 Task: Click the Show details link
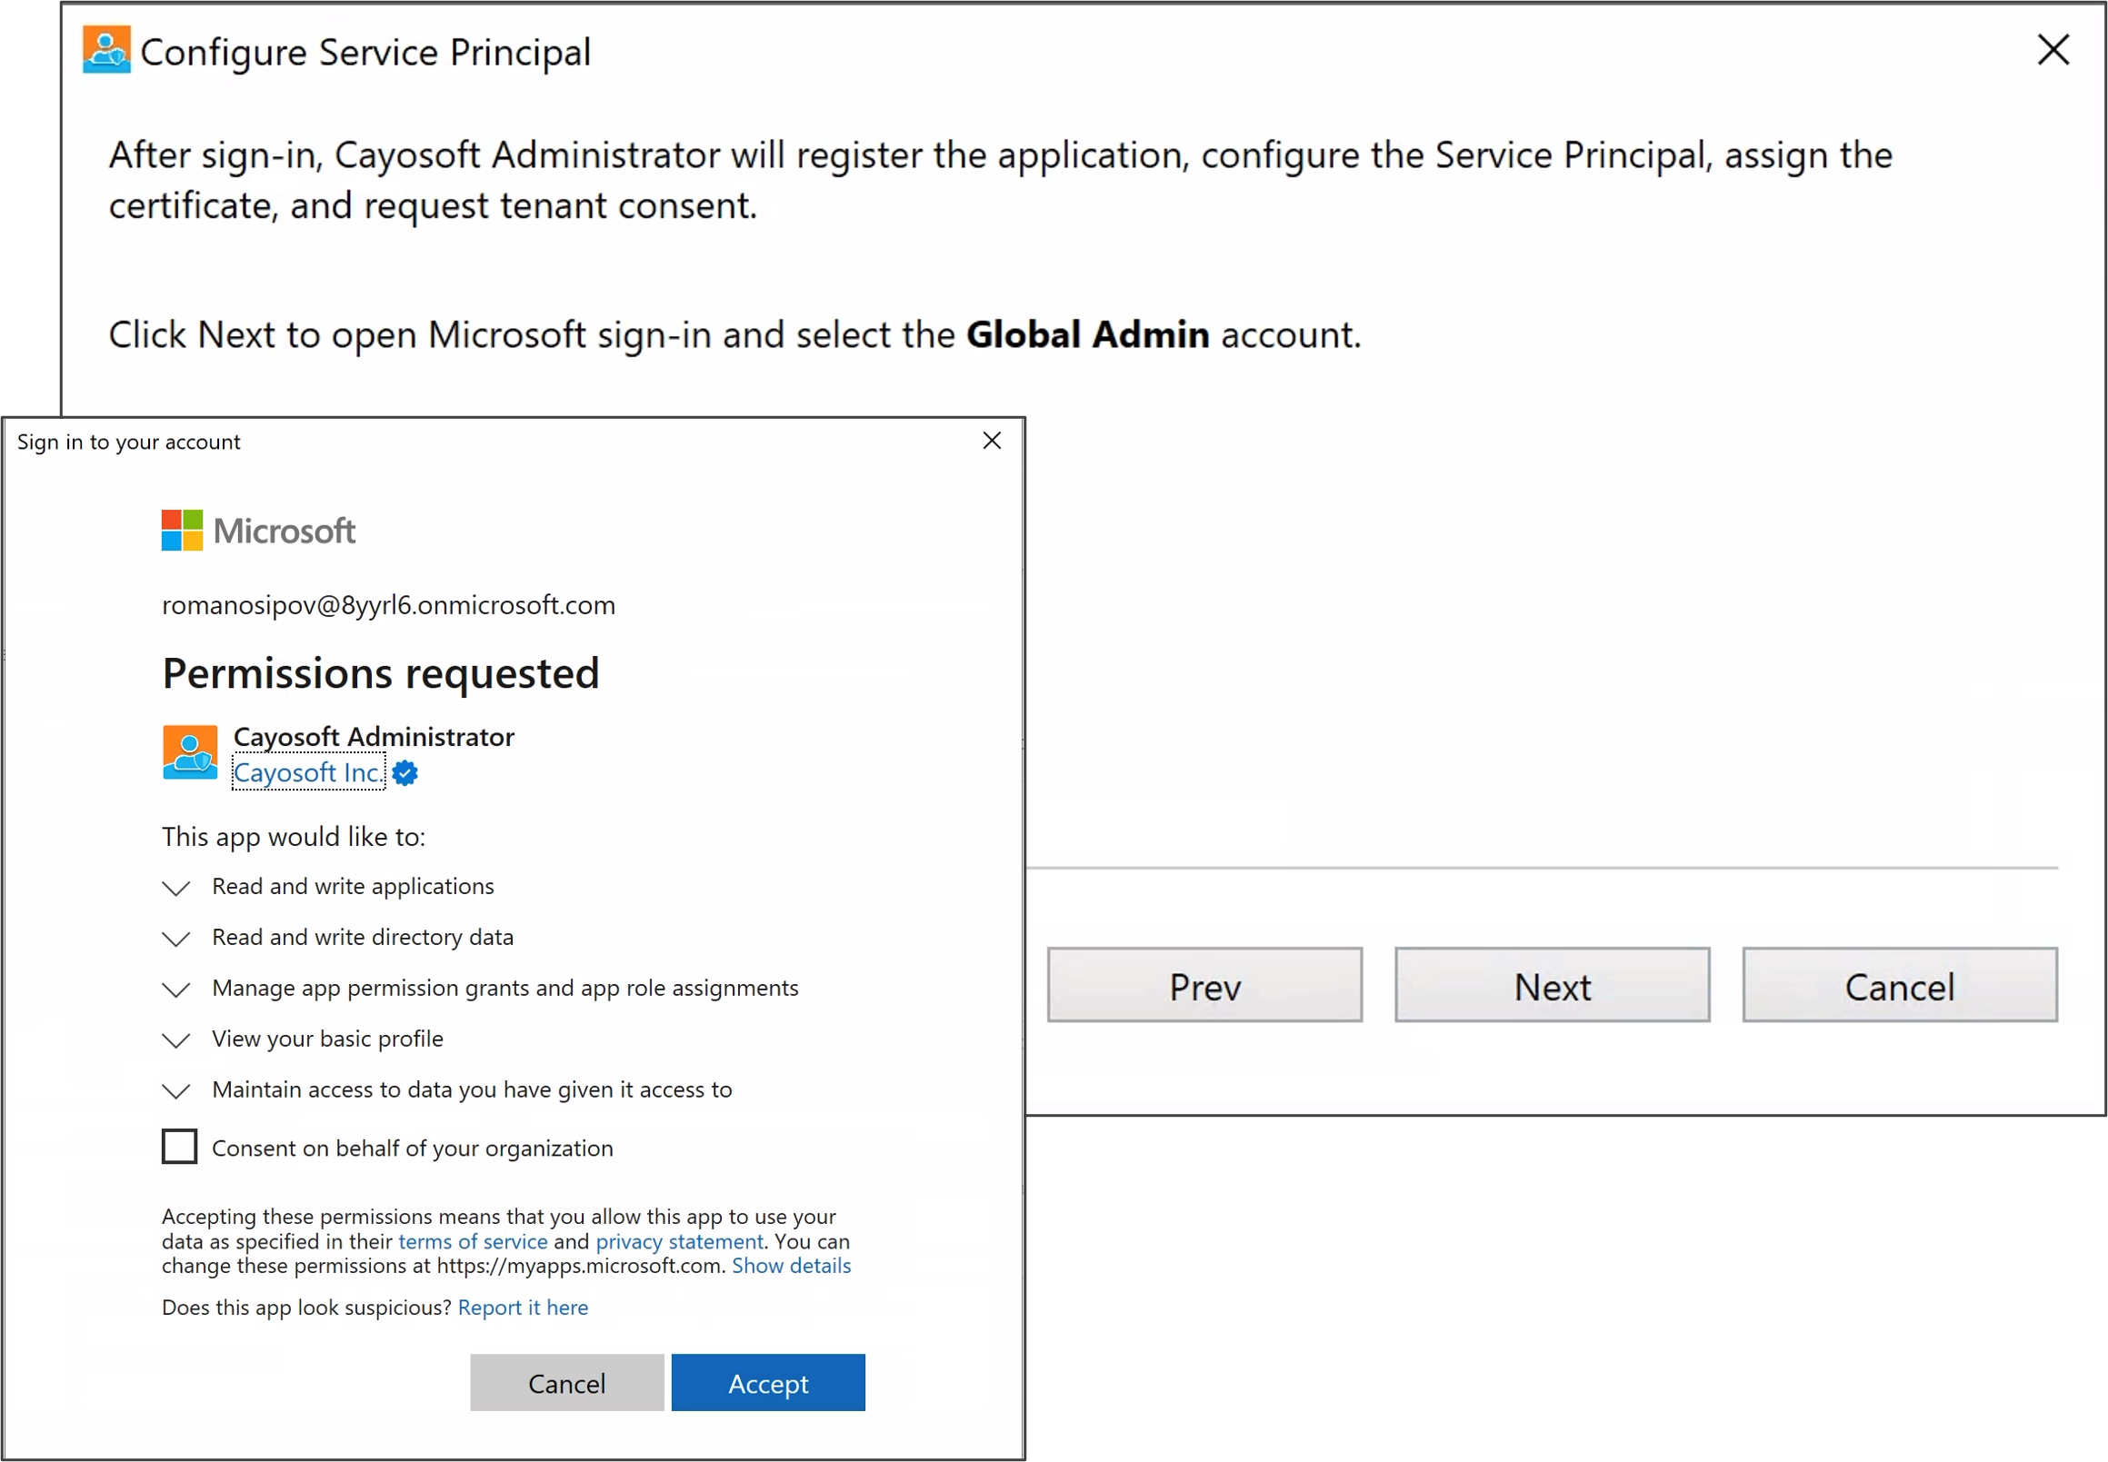[x=791, y=1266]
